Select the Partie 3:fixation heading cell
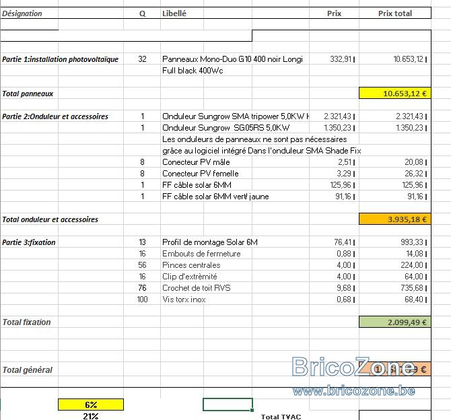451x420 pixels. tap(29, 242)
